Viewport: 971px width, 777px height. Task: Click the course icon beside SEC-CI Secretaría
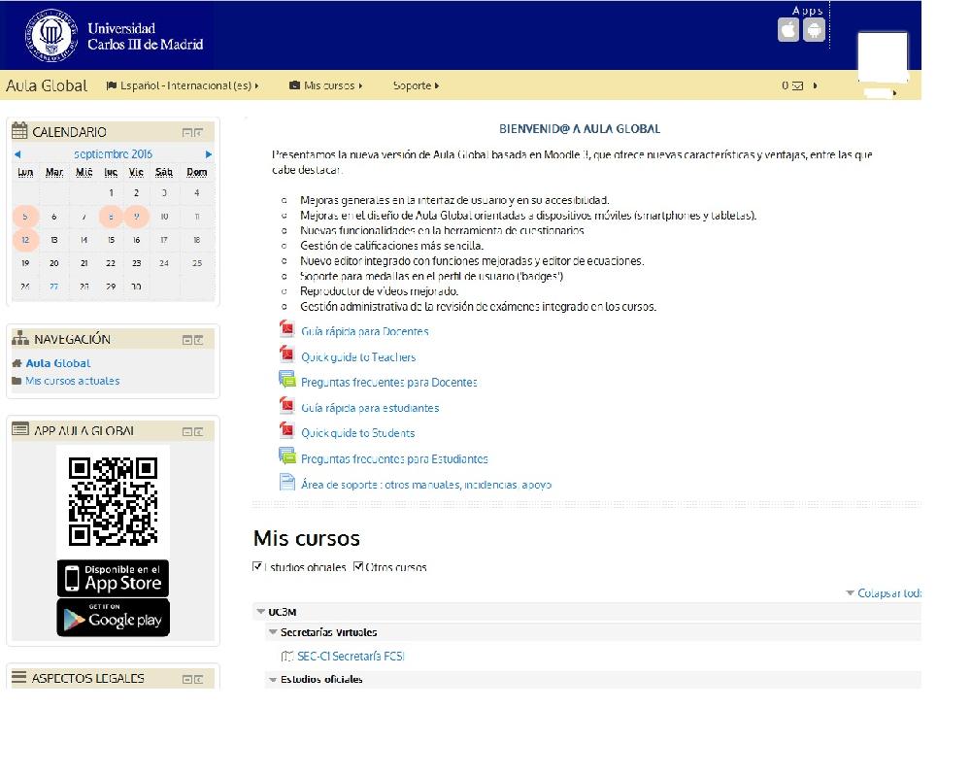coord(287,656)
